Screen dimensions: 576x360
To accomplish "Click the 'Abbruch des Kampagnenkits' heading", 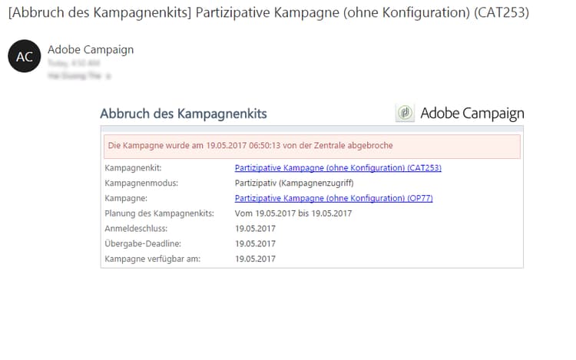I will pyautogui.click(x=184, y=114).
